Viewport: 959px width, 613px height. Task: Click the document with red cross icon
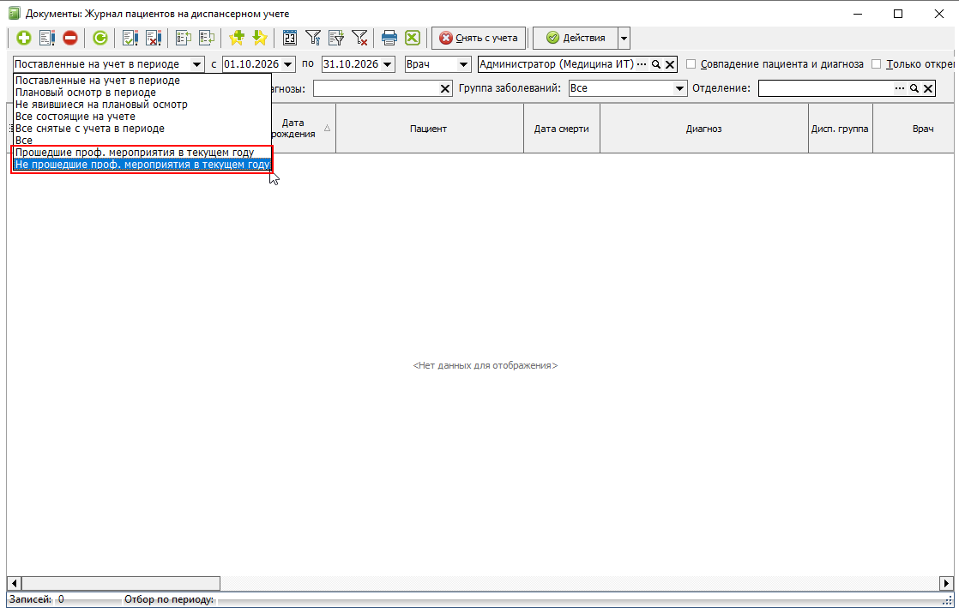pos(154,38)
